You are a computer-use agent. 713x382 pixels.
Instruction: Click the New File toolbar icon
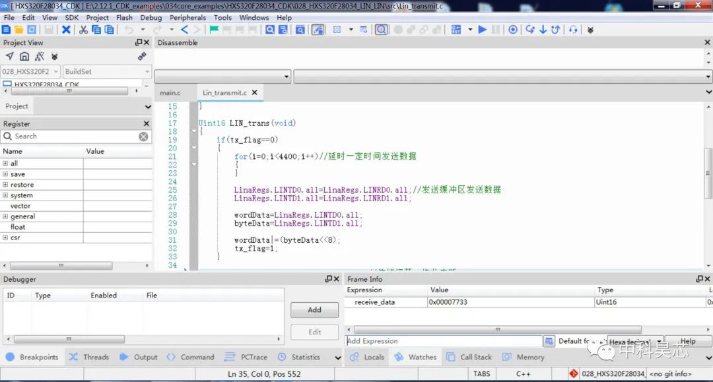tap(6, 30)
